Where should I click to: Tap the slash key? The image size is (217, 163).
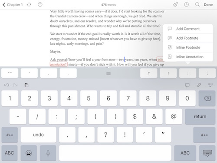coord(37,116)
